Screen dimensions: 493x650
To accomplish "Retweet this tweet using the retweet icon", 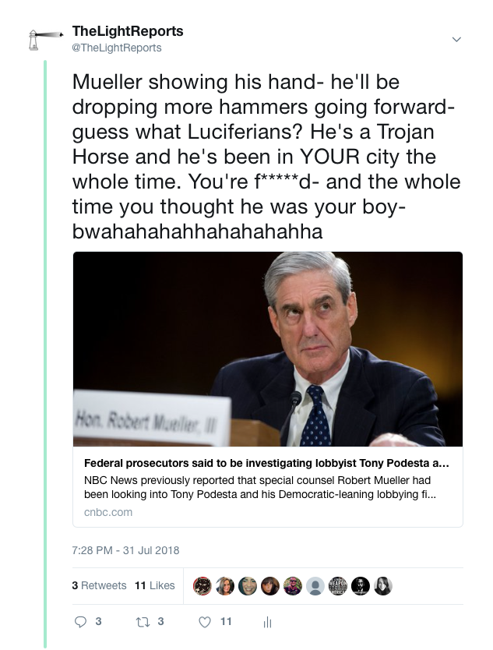I will point(141,622).
